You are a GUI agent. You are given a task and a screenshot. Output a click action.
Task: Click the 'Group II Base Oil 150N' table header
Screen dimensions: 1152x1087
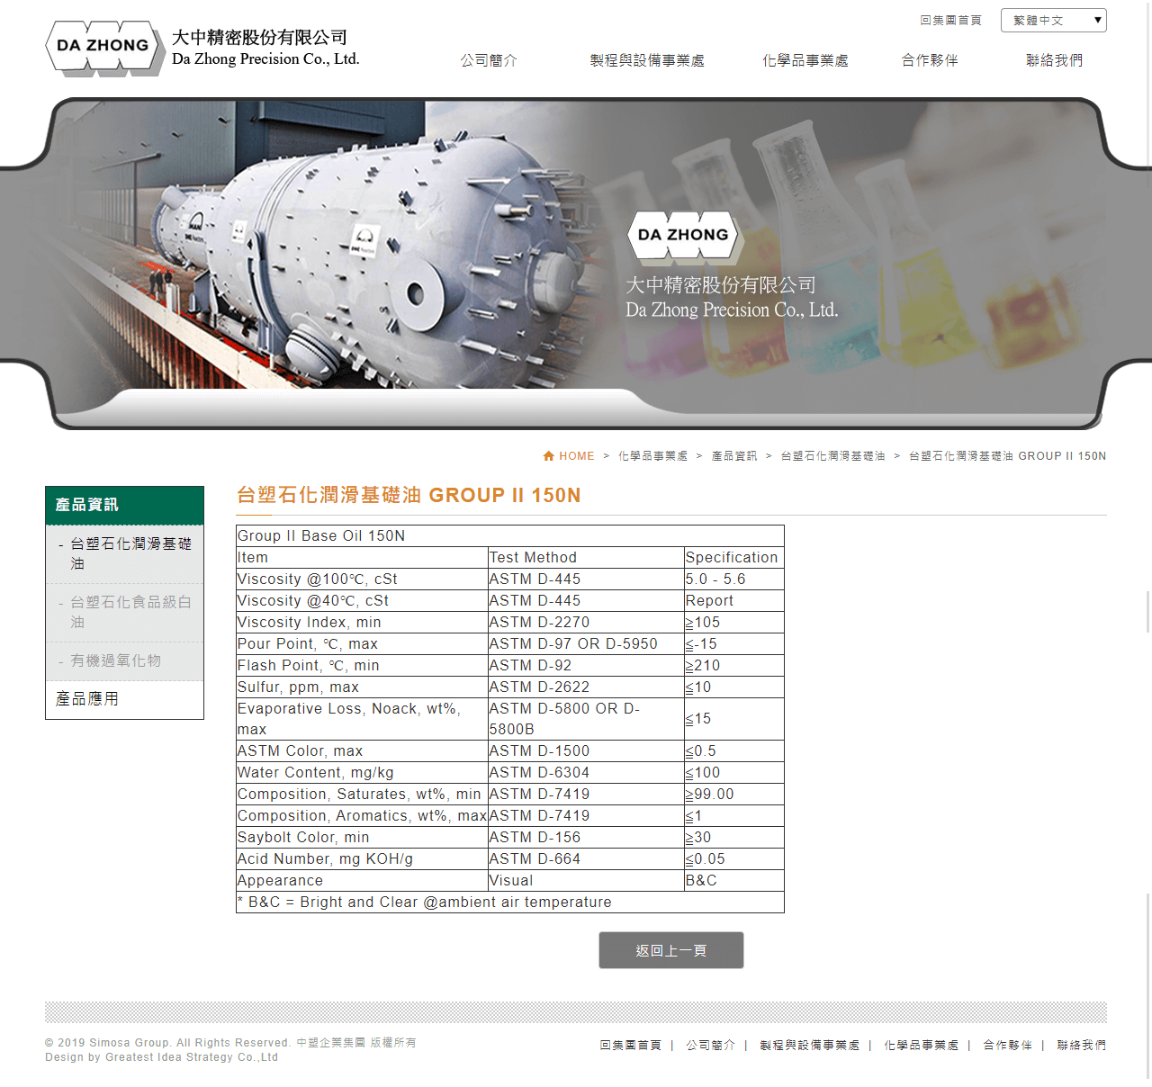(510, 536)
